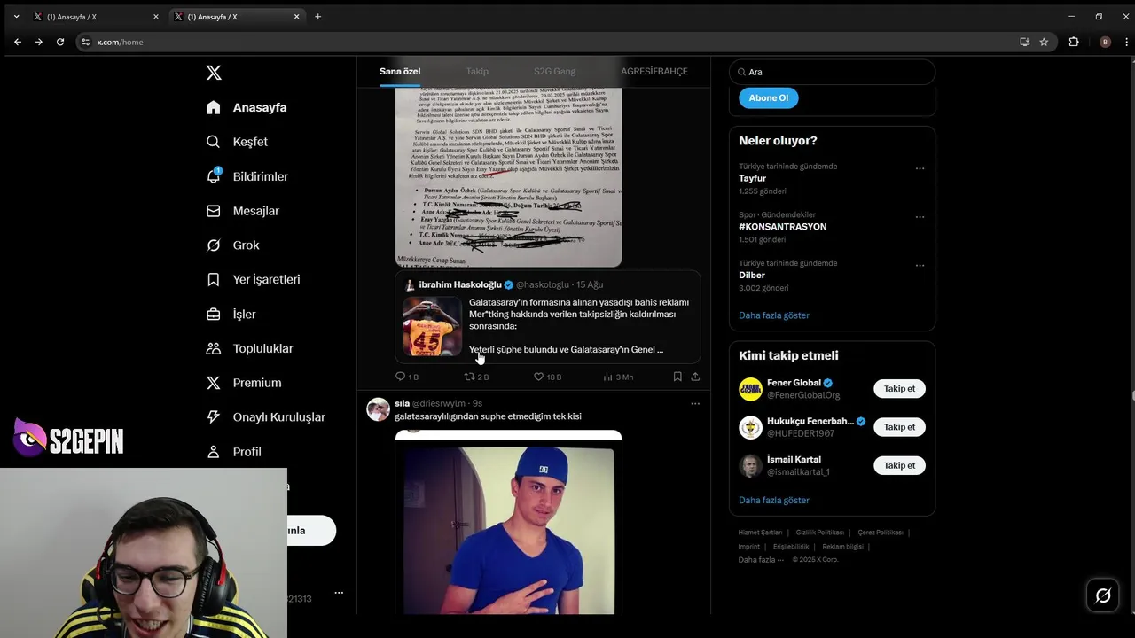Viewport: 1135px width, 638px height.
Task: Open Bildirimler notifications bell
Action: [247, 176]
